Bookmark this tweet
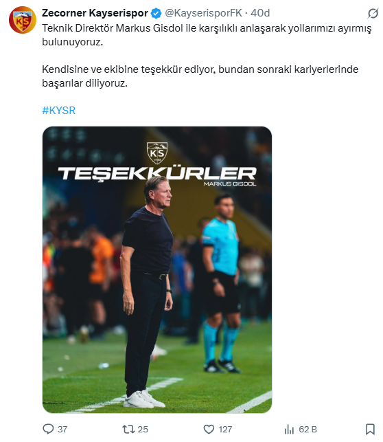 [370, 430]
